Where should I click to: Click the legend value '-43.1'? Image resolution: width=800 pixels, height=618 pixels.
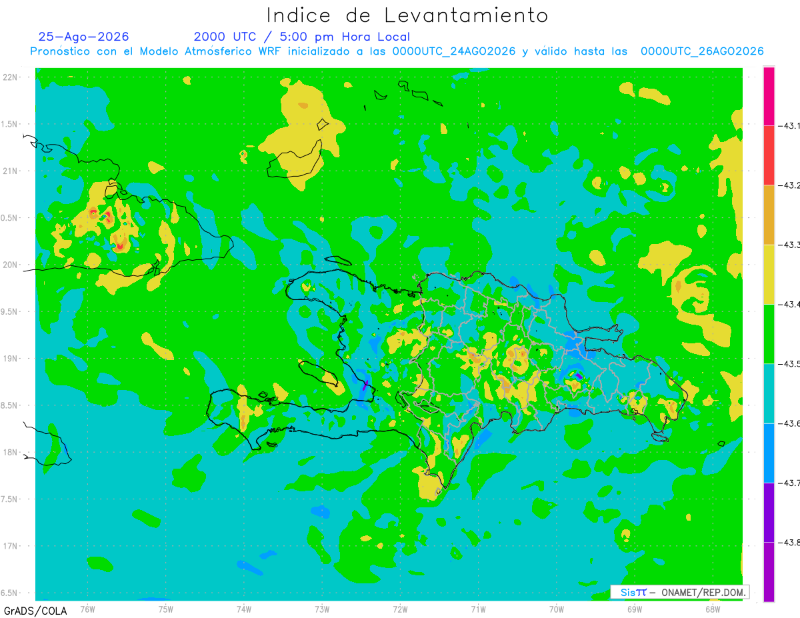790,126
